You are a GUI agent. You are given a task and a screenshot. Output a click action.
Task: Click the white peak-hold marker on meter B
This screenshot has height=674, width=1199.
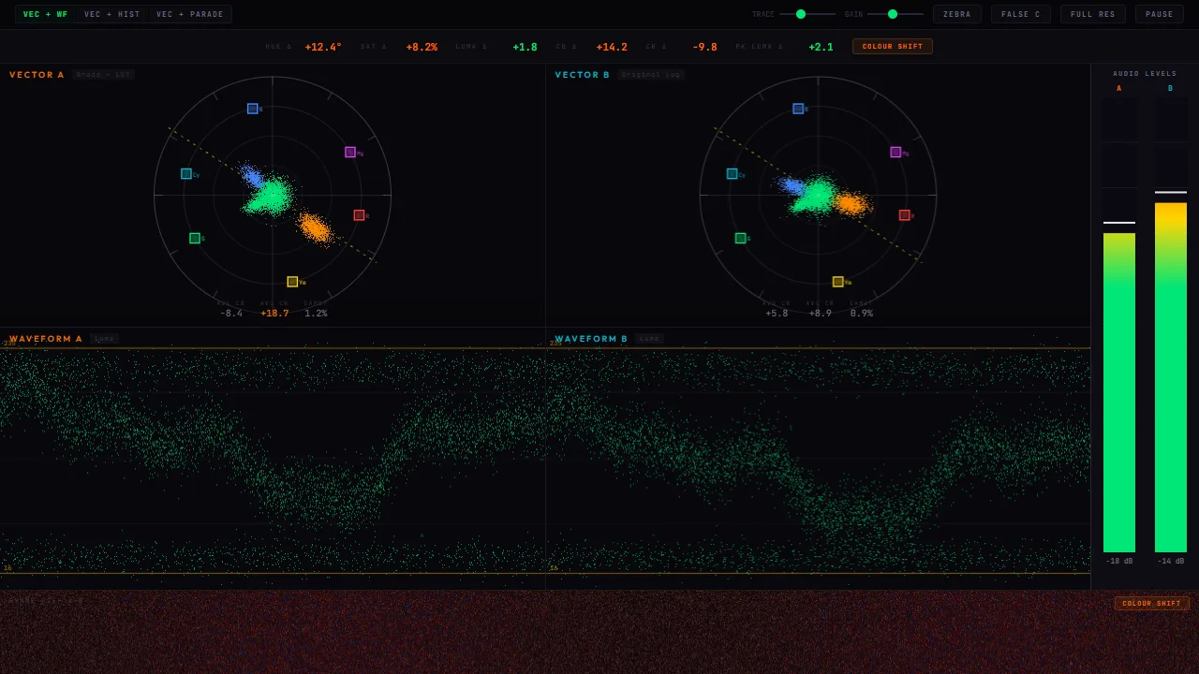[1171, 192]
